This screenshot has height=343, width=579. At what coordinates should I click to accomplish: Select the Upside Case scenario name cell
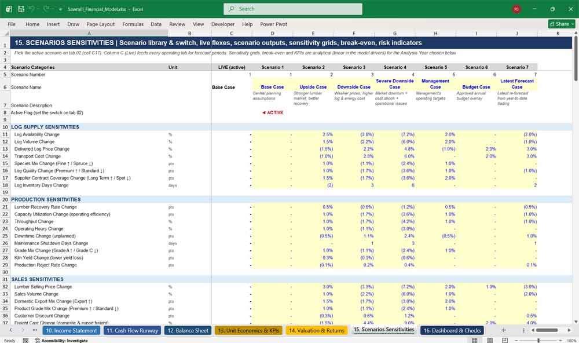pos(313,84)
